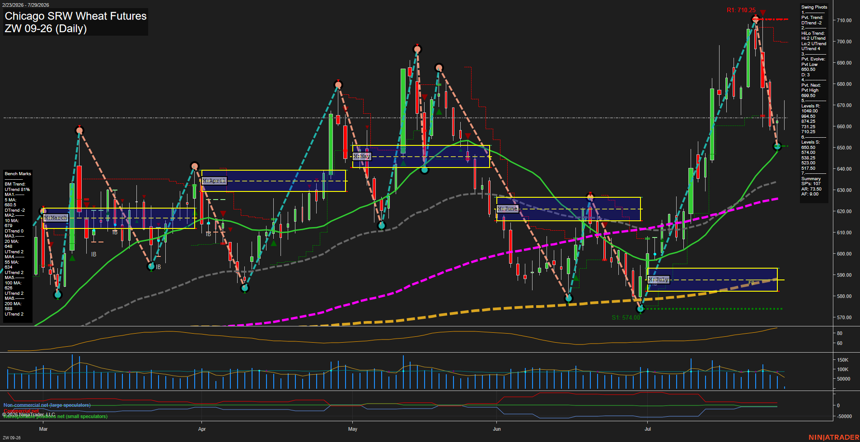Click the Levels R: label
Image resolution: width=860 pixels, height=442 pixels.
click(811, 106)
